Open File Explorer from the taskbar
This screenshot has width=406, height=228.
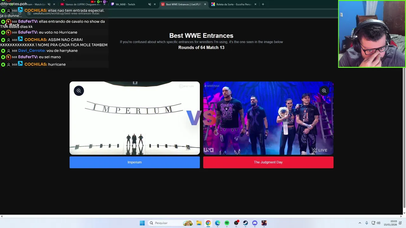pos(199,223)
